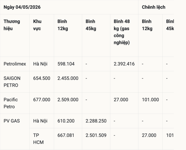Click the 2.392.416 price value

click(x=124, y=64)
